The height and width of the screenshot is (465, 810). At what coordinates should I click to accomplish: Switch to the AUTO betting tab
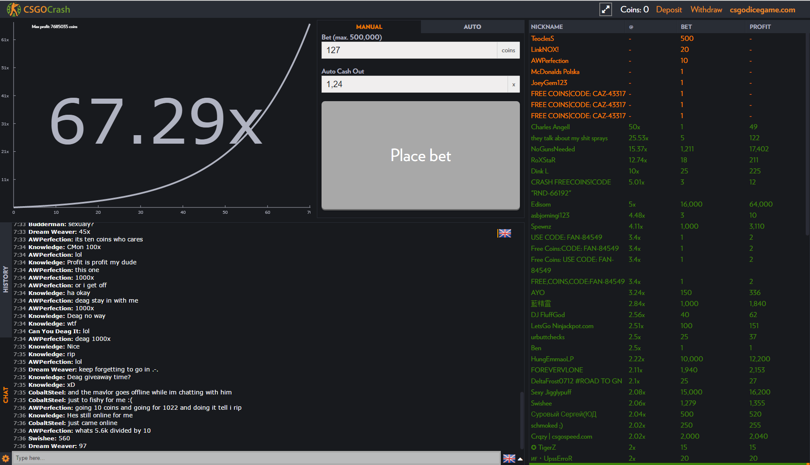472,27
